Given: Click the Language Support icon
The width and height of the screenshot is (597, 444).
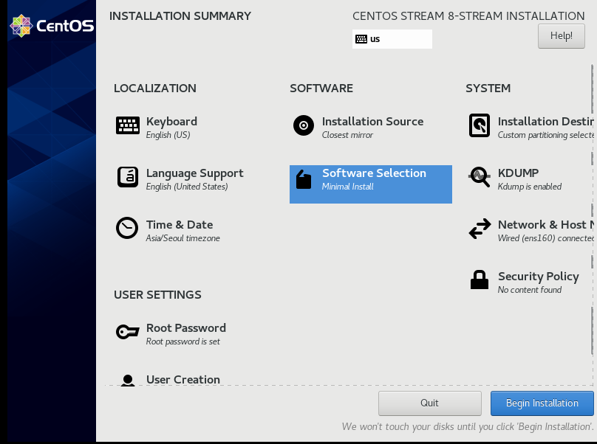Looking at the screenshot, I should click(x=128, y=177).
